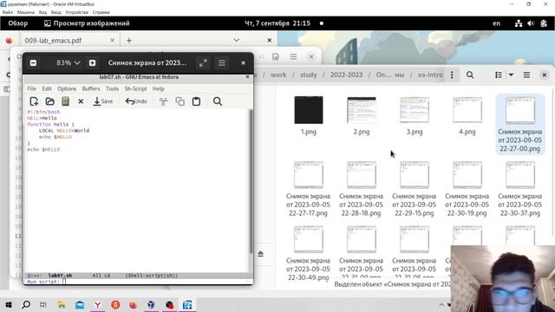Open File Explorer from the taskbar
555x312 pixels.
(62, 304)
